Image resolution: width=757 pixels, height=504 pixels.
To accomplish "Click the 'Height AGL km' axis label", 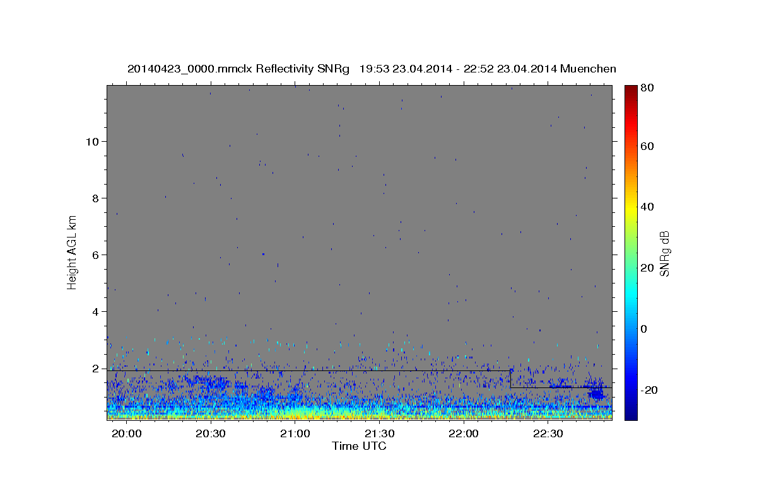I will coord(73,252).
